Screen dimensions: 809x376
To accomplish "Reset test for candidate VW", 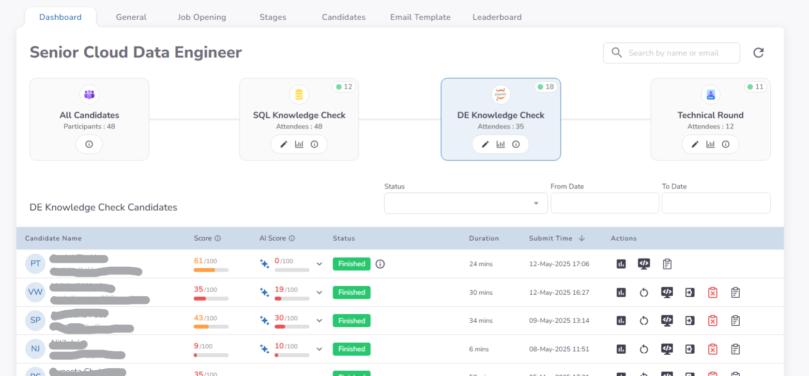I will tap(644, 292).
